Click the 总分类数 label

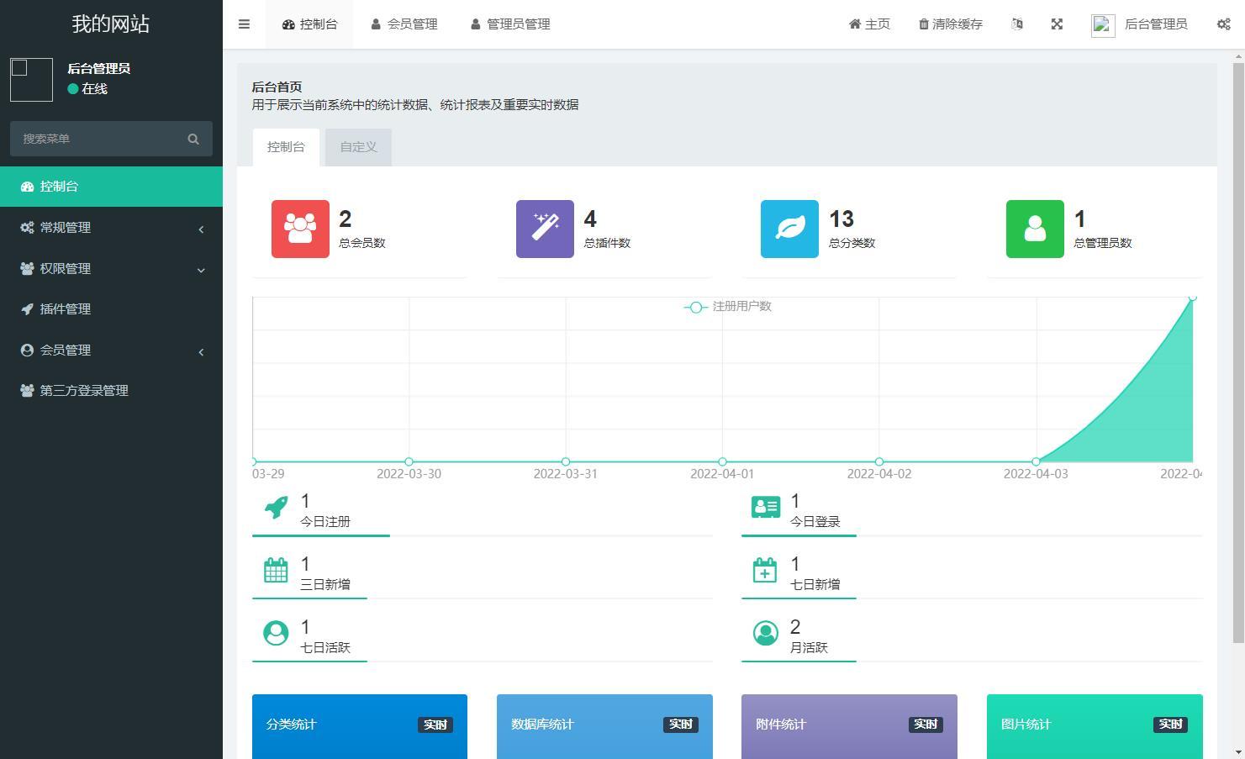click(x=852, y=243)
